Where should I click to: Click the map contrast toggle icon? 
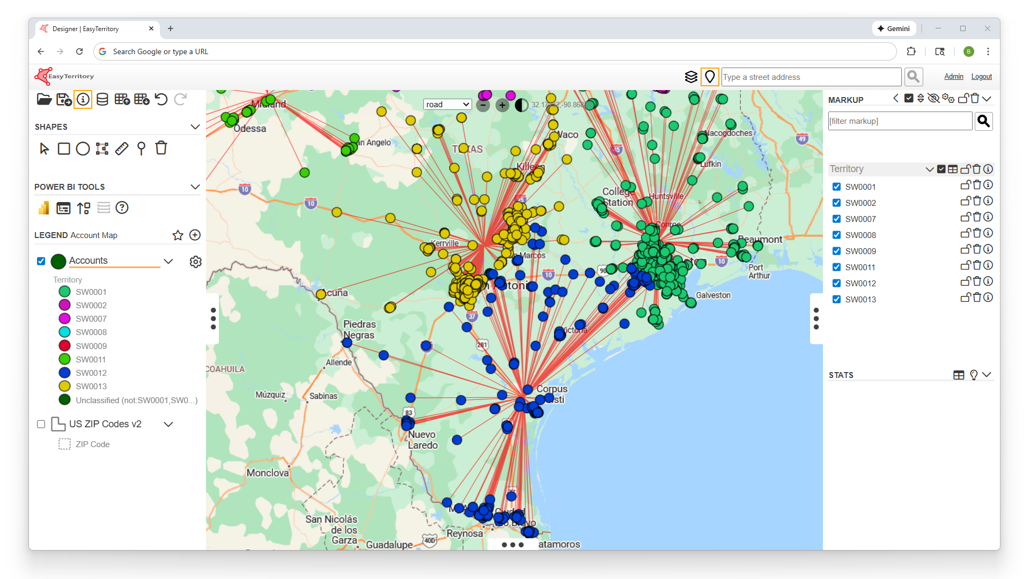coord(521,105)
